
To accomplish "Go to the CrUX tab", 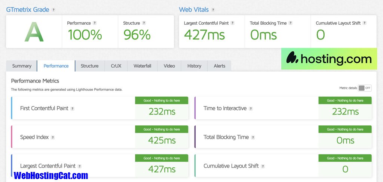I will pyautogui.click(x=116, y=66).
